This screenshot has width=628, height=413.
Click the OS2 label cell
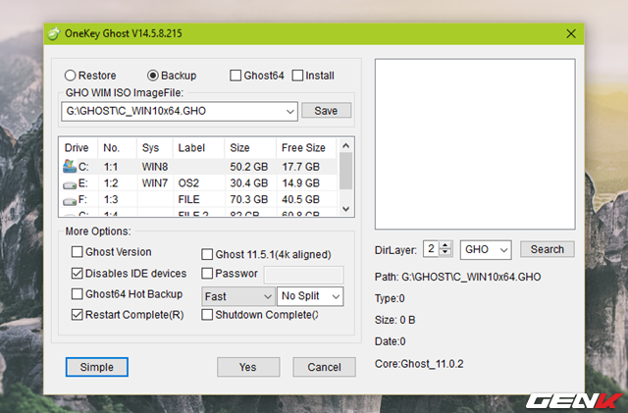pos(188,183)
